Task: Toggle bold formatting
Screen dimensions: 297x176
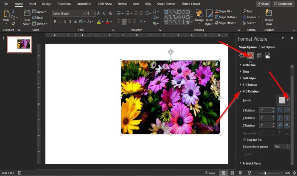Action: click(x=54, y=22)
